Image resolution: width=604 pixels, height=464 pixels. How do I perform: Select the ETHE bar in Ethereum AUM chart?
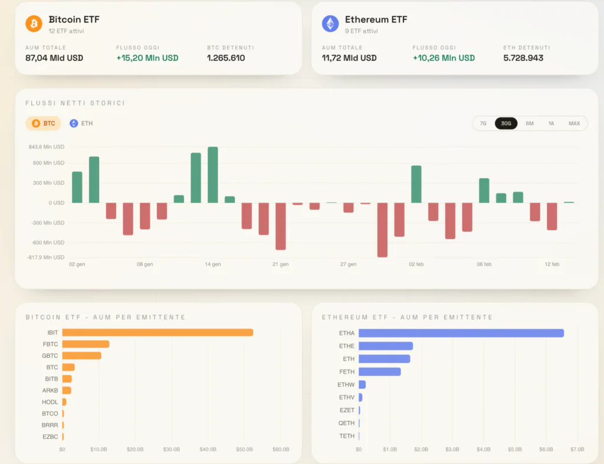385,346
